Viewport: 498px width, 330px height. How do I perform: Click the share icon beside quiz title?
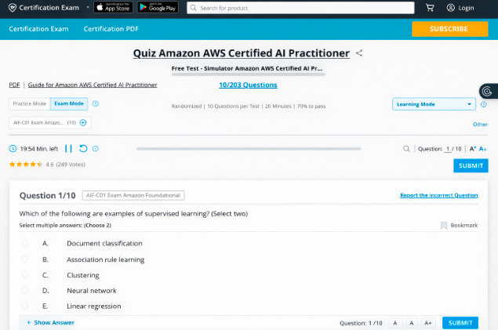click(x=359, y=53)
